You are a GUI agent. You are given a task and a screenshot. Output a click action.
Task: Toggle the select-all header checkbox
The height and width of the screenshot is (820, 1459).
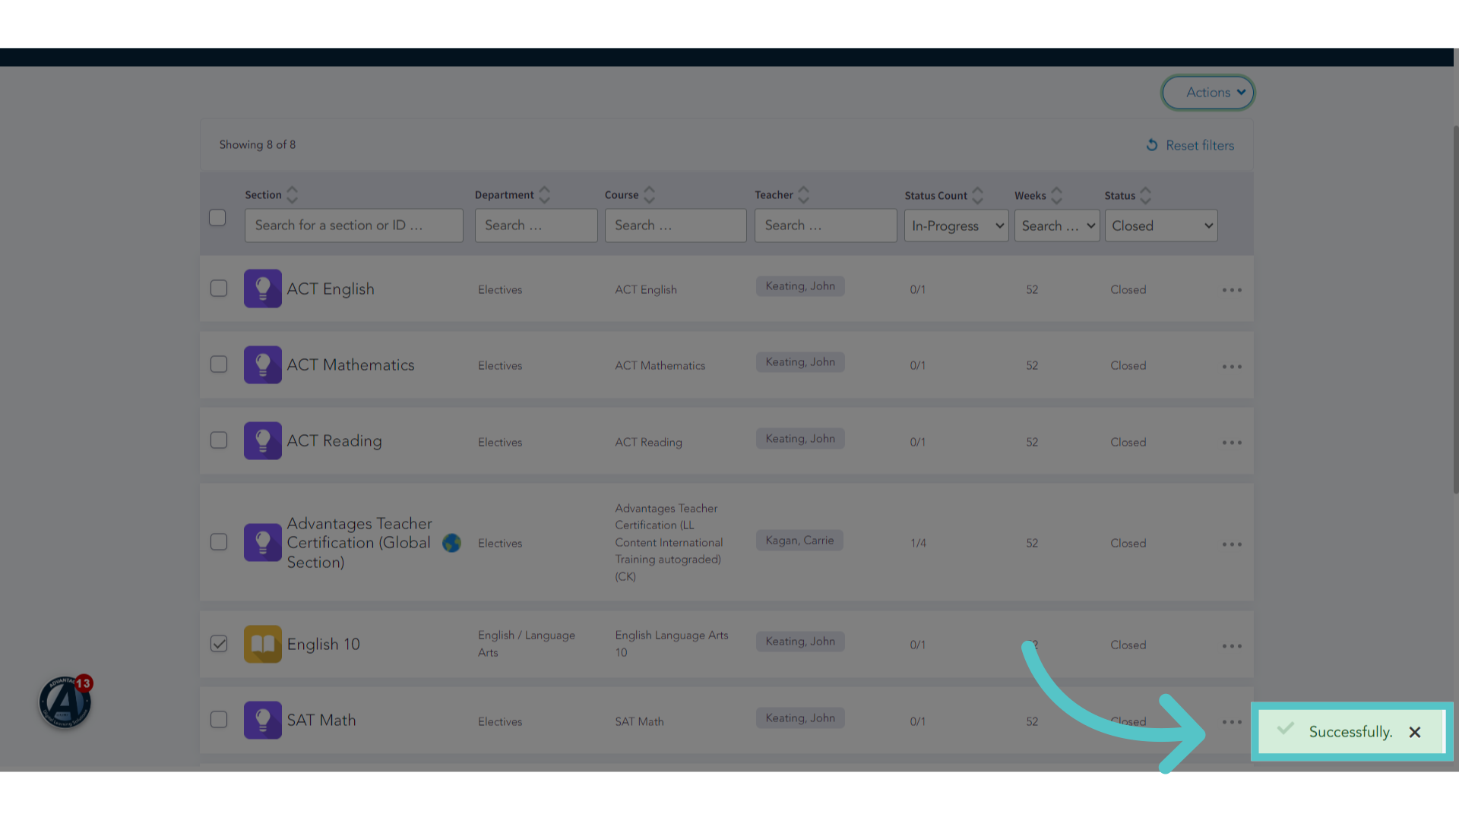pos(217,217)
